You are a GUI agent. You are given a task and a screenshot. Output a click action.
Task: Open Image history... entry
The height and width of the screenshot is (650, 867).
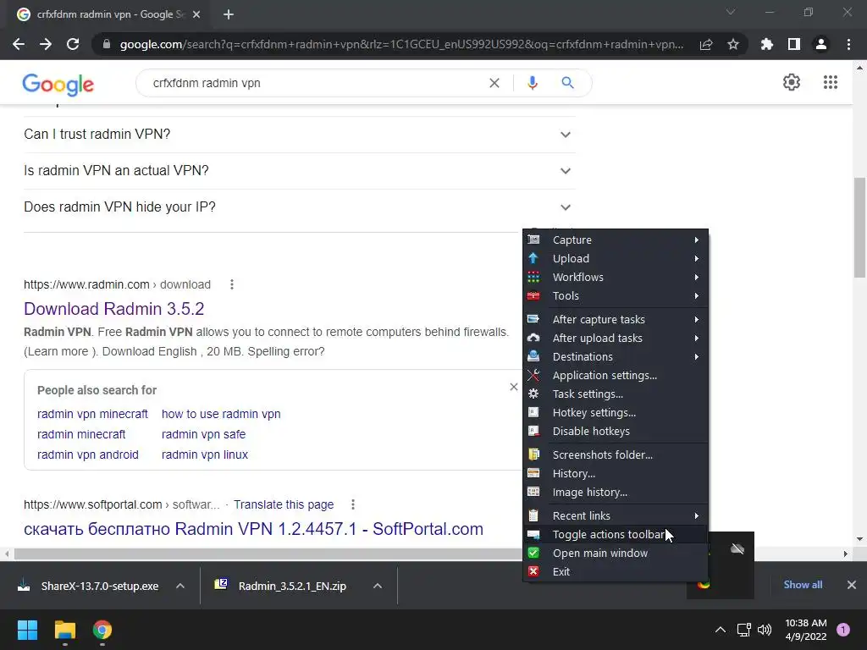(615, 493)
